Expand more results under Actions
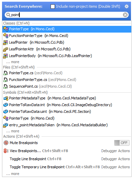Image resolution: width=134 pixels, height=179 pixels. pos(13,174)
